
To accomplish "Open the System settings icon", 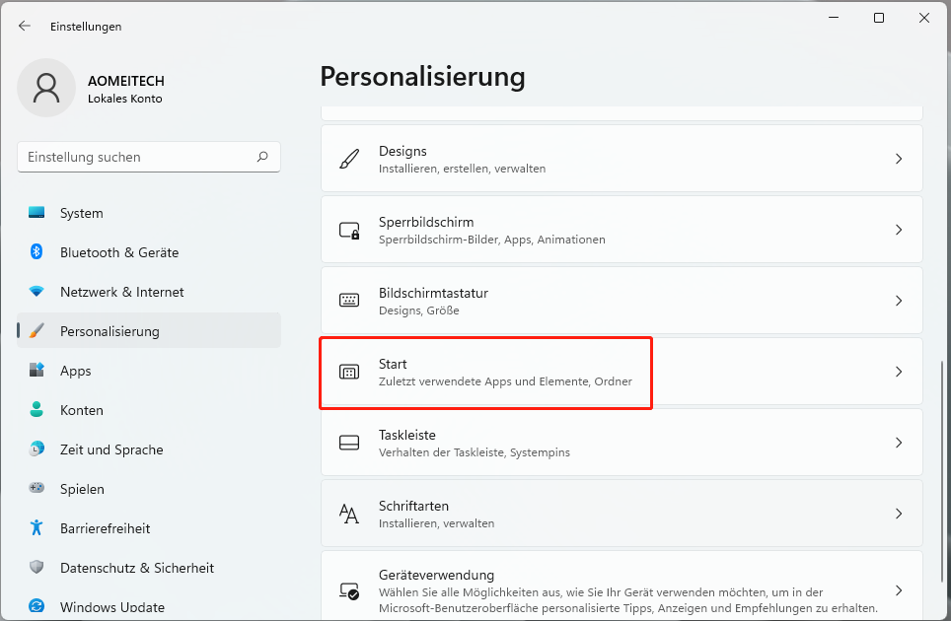I will [x=37, y=213].
